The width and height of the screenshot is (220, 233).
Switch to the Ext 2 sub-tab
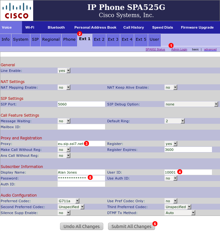[x=99, y=40]
